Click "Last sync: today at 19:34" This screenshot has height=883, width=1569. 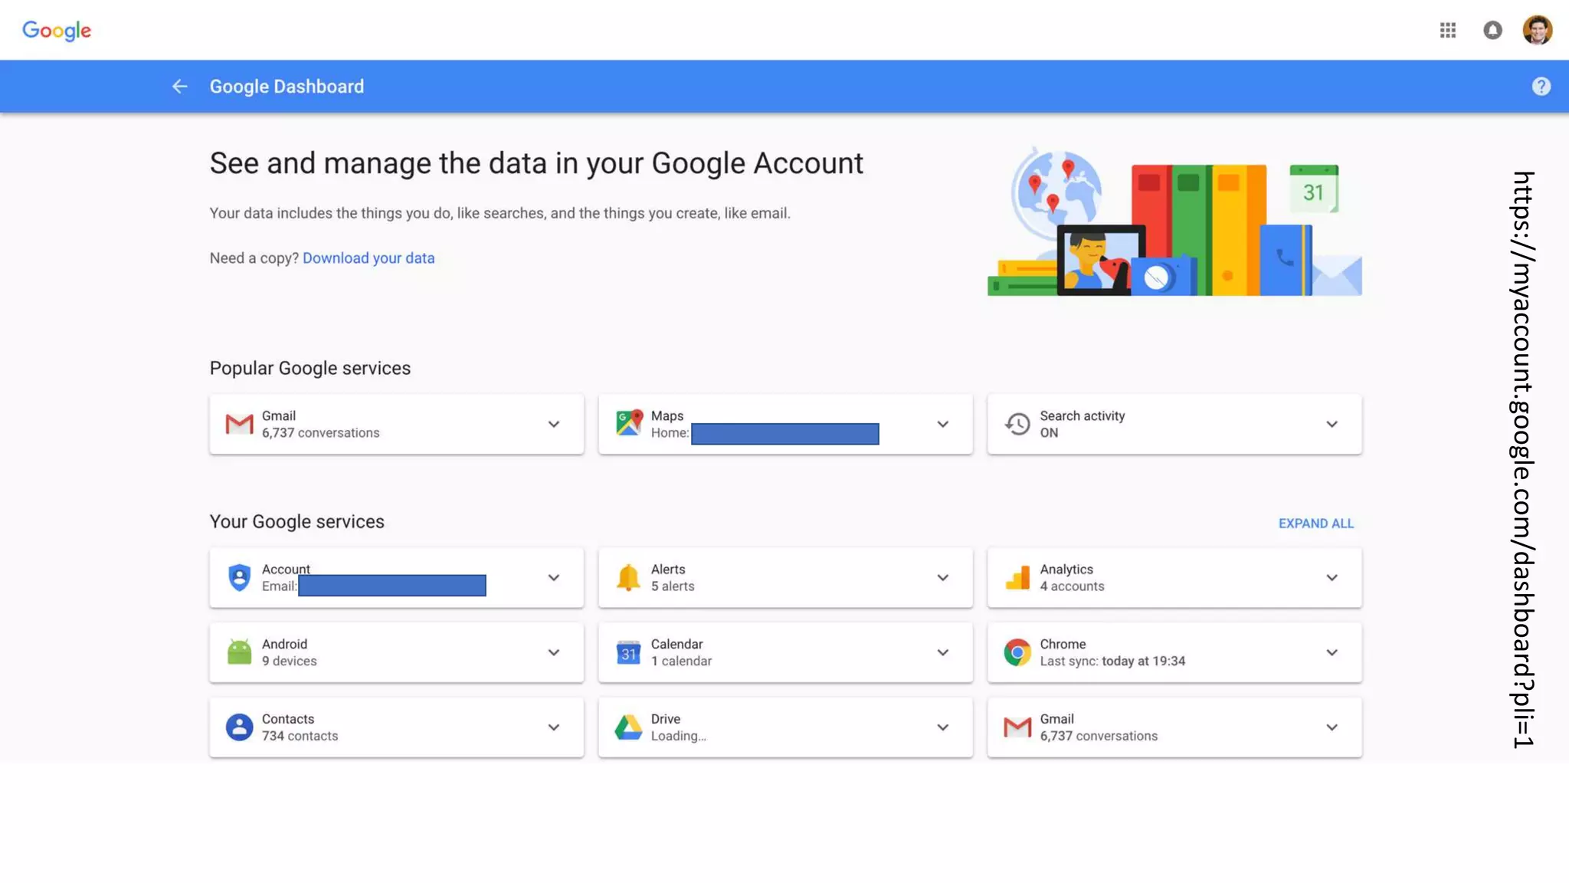point(1112,661)
